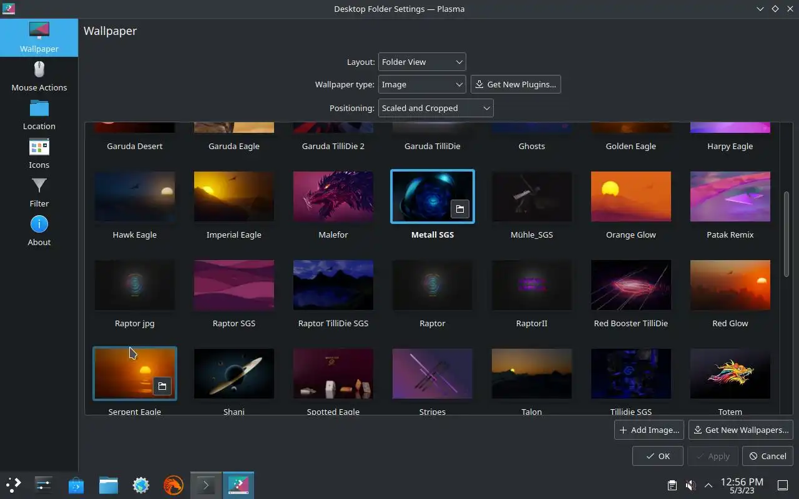This screenshot has width=799, height=499.
Task: Open the application launcher in the taskbar
Action: 14,485
